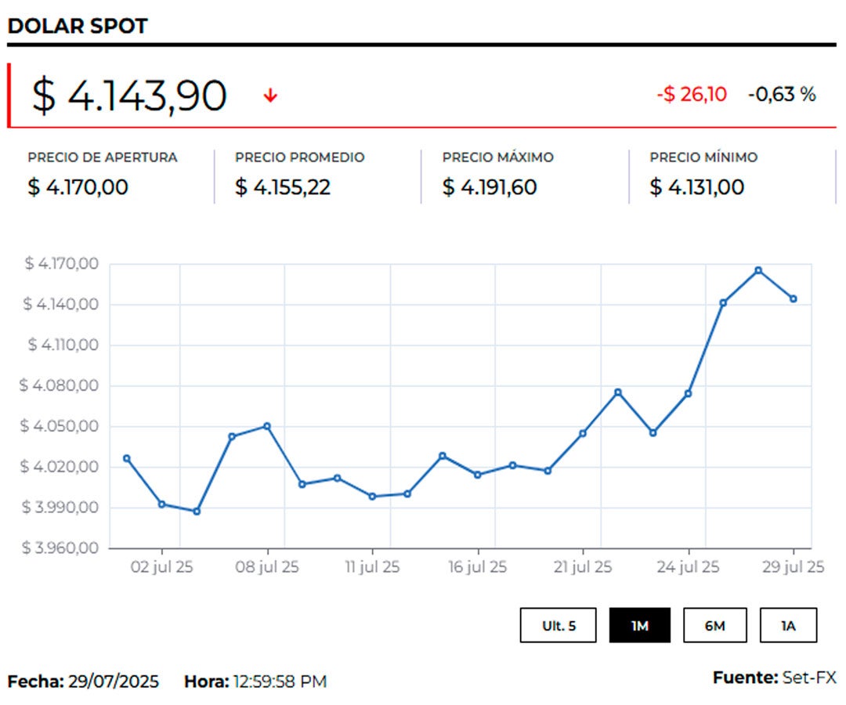Click the Precio Máximo value $ 4.191,60

490,187
